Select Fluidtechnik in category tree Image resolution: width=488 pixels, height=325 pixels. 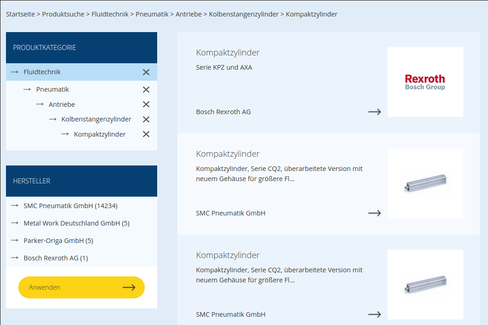42,72
